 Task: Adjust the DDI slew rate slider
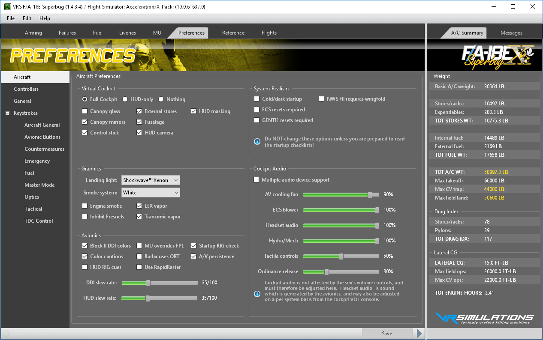click(148, 283)
